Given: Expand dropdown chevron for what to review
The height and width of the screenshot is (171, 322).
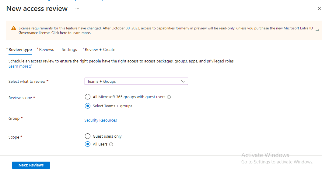Looking at the screenshot, I should (x=183, y=81).
